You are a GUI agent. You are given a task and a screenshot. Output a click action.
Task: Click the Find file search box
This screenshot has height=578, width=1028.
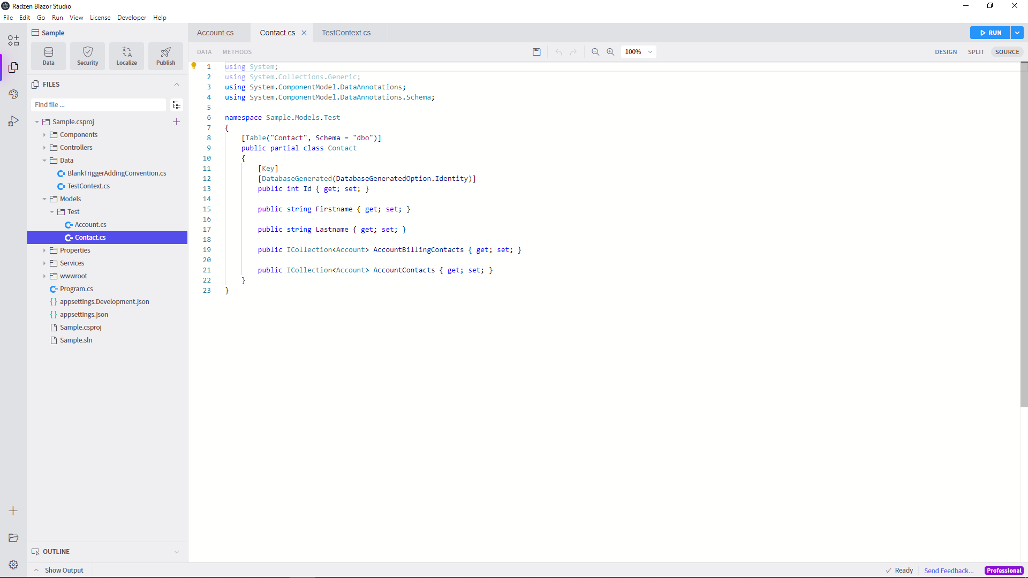click(x=99, y=105)
